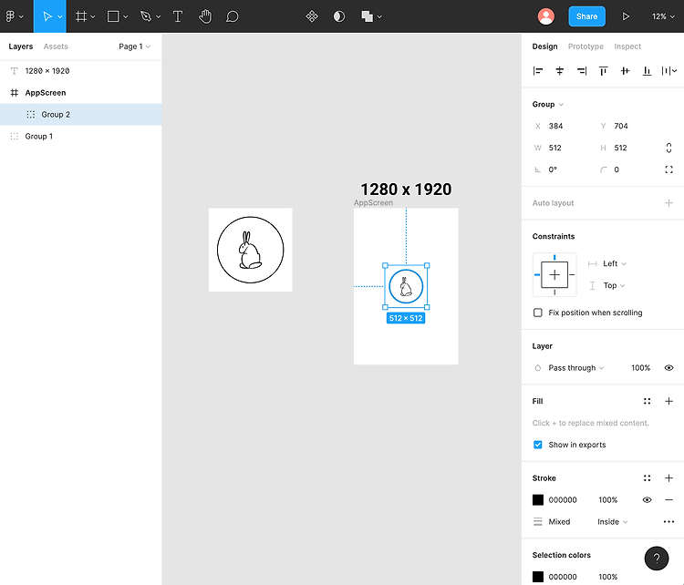
Task: Click the Boolean operations icon
Action: (367, 16)
